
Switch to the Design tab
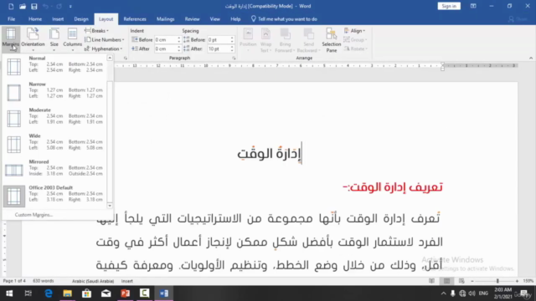(x=81, y=19)
